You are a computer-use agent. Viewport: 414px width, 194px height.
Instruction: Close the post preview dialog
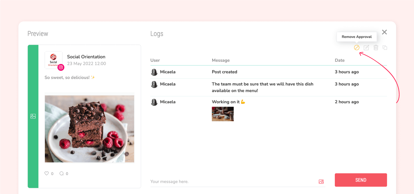pyautogui.click(x=384, y=32)
